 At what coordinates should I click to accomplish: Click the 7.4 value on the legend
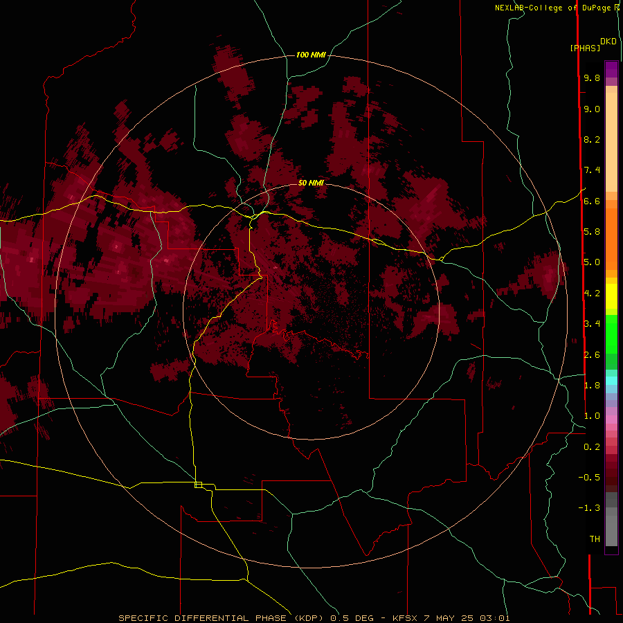click(x=592, y=170)
